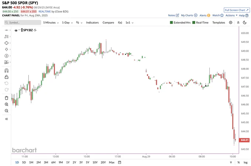Screen dimensions: 251x166
Task: Select the 20Y range tab
Action: (103, 162)
